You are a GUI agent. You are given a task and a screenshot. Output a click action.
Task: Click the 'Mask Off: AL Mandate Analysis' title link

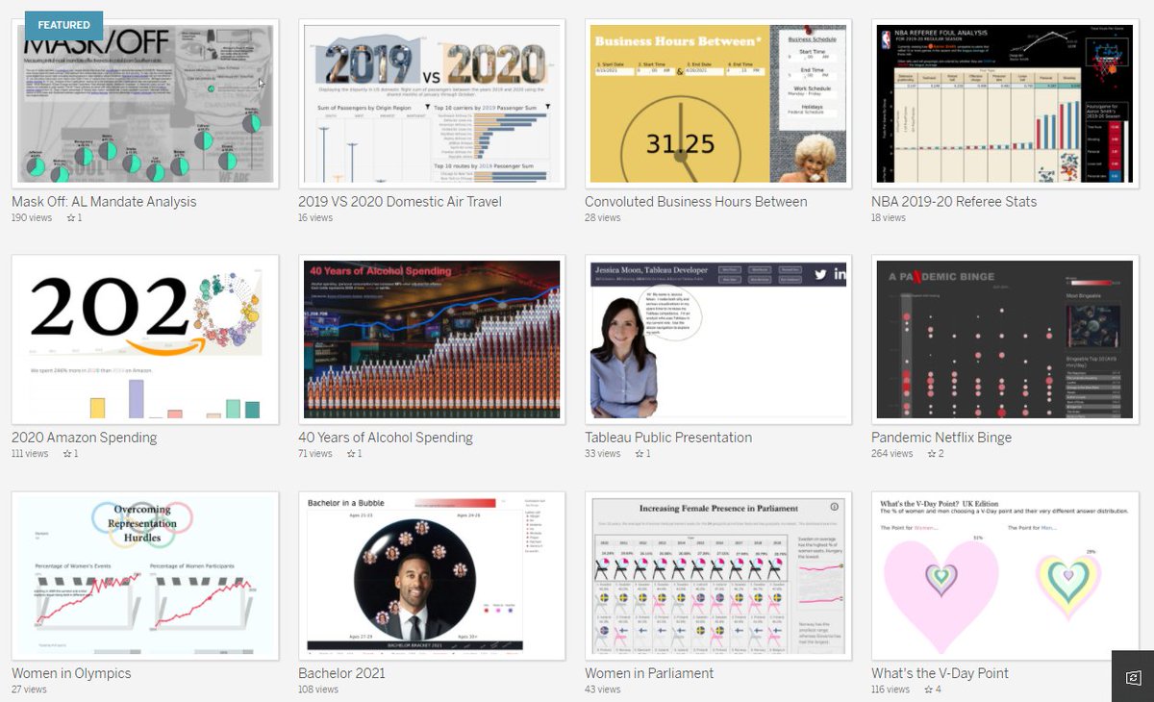tap(104, 202)
